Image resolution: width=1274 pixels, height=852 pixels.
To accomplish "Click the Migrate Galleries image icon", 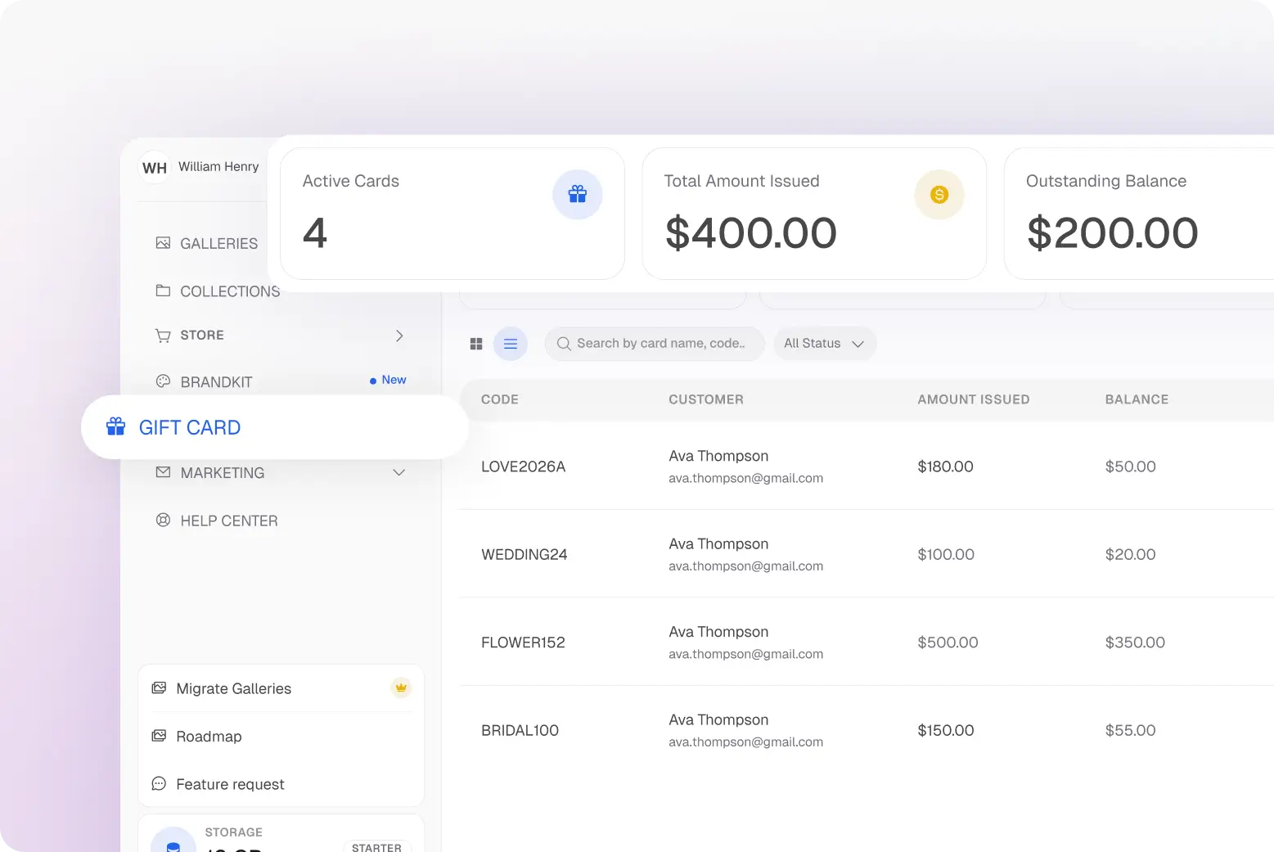I will pos(159,687).
